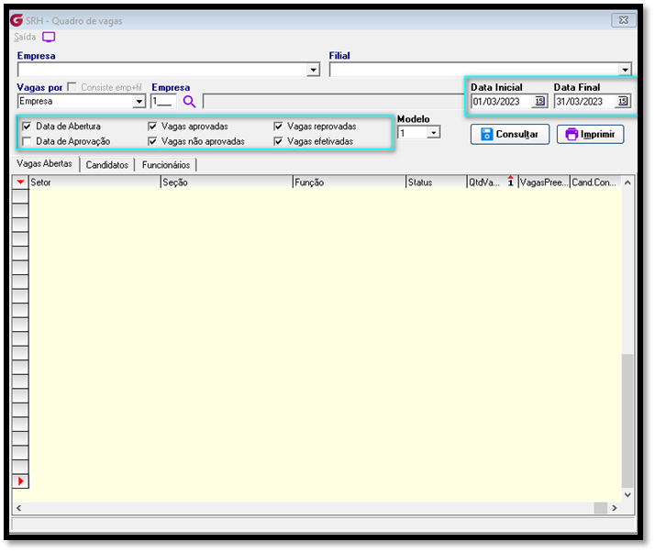Click the empty company name field beside magnifier
The width and height of the screenshot is (655, 552).
point(333,102)
